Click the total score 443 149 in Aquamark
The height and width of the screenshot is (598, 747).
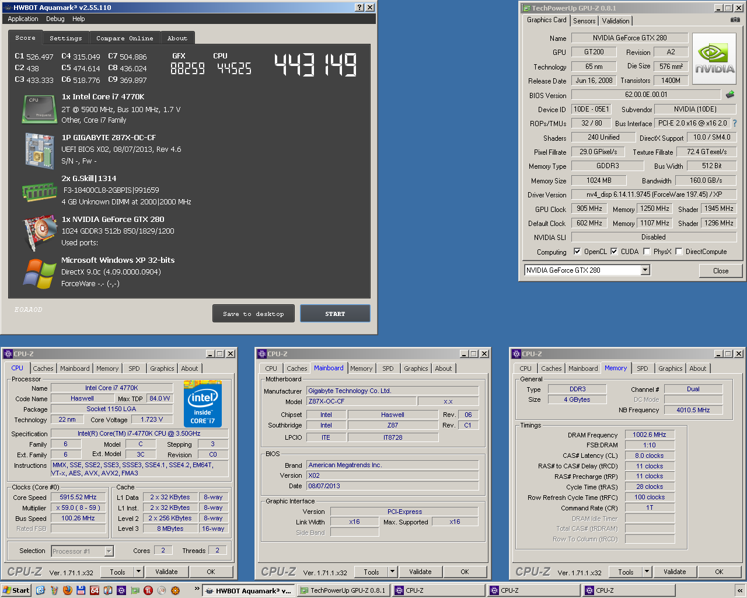pos(316,65)
